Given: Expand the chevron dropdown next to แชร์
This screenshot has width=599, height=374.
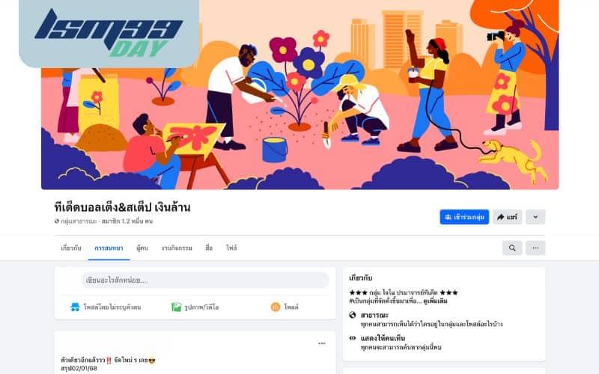Looking at the screenshot, I should pyautogui.click(x=535, y=217).
